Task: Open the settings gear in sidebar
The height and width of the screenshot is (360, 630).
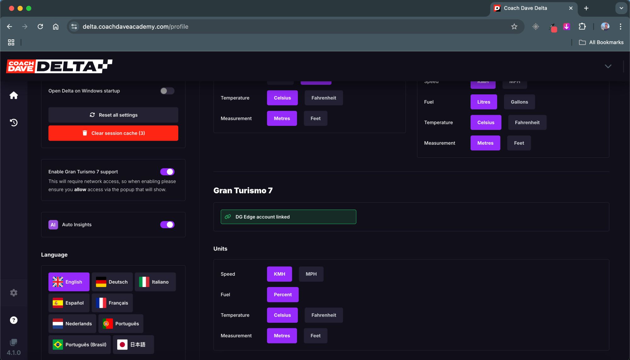Action: pos(14,293)
